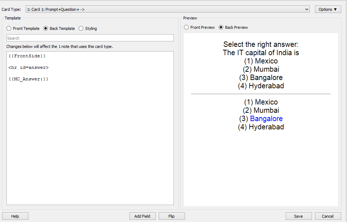Viewport: 347px width, 222px height.
Task: Click the blue Bangalore answer in the preview
Action: point(266,119)
